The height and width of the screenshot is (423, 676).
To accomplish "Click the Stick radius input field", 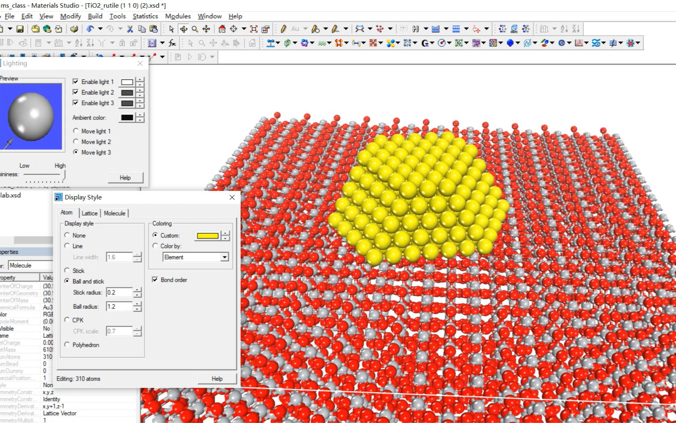I will (119, 292).
